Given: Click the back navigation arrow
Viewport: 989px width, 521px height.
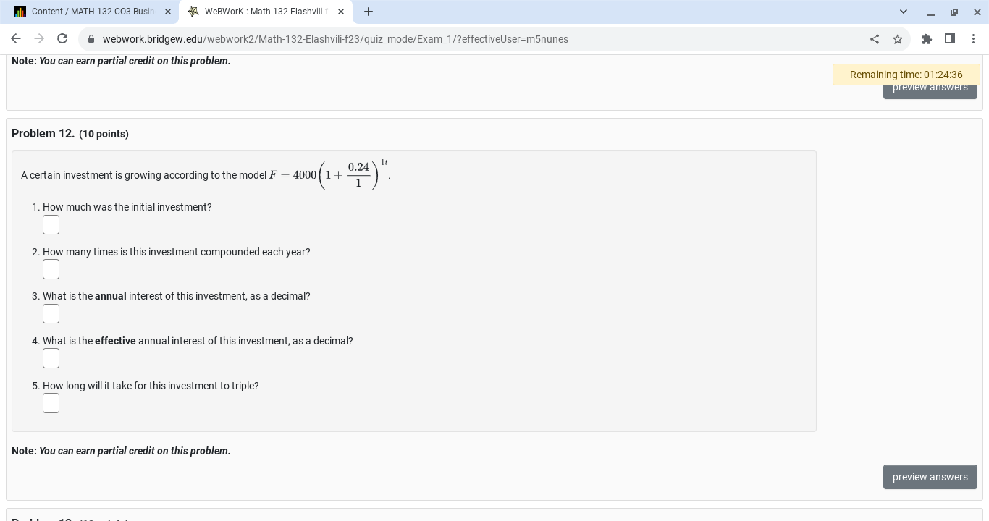Looking at the screenshot, I should click(x=16, y=39).
